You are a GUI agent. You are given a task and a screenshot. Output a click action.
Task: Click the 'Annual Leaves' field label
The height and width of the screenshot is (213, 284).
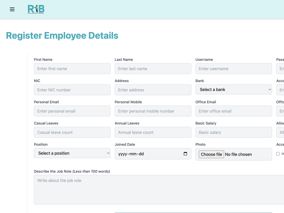pyautogui.click(x=127, y=123)
